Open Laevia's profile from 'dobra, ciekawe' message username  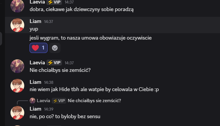(37, 2)
